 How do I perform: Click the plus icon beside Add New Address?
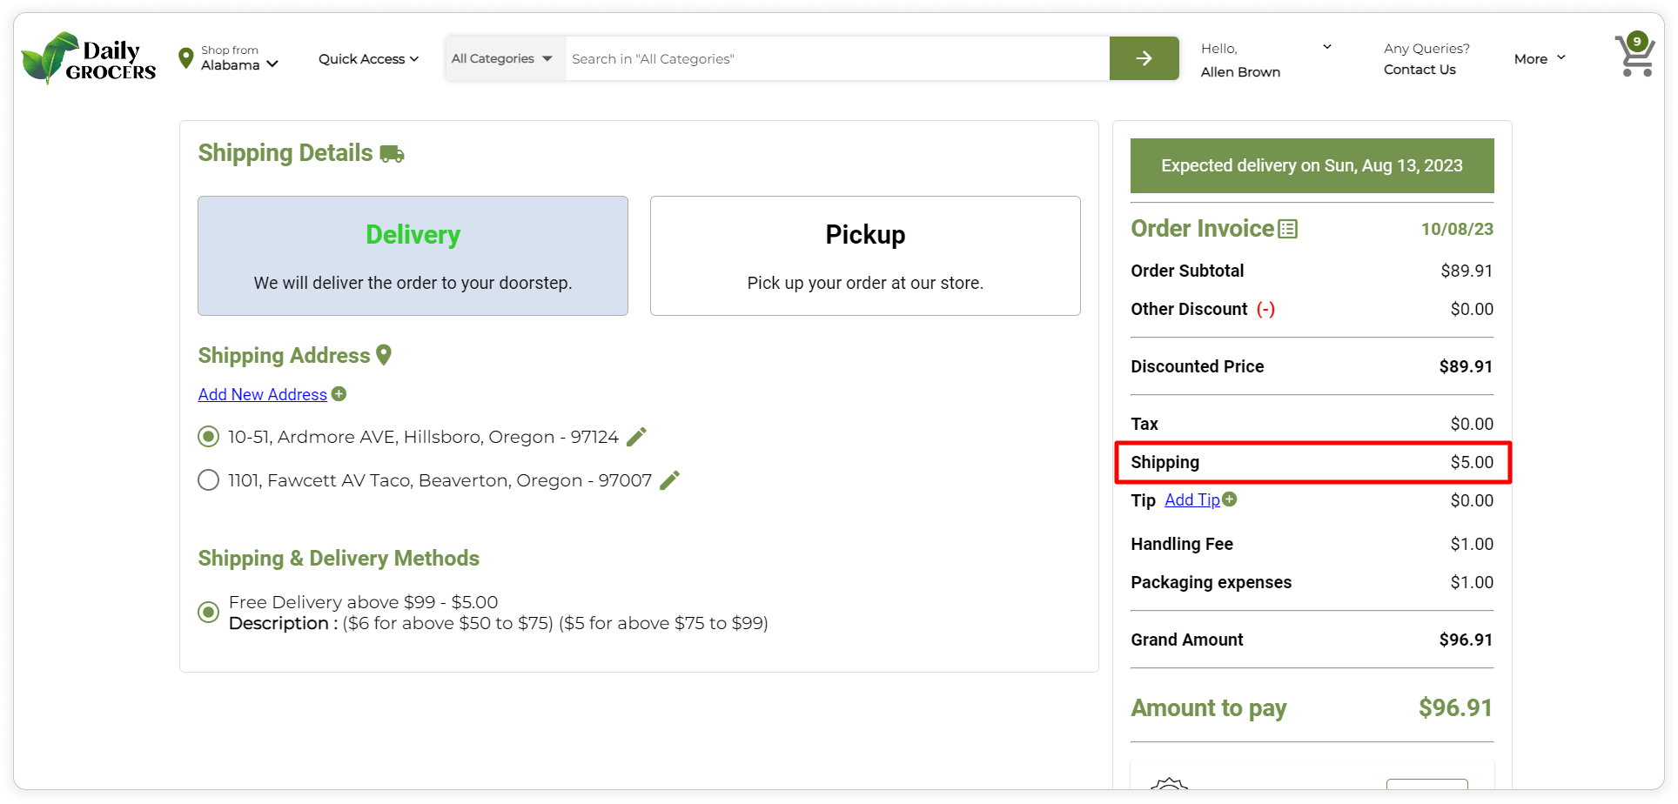339,394
